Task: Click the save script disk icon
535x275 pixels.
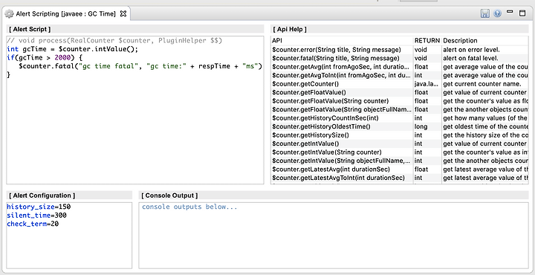Action: pos(484,13)
